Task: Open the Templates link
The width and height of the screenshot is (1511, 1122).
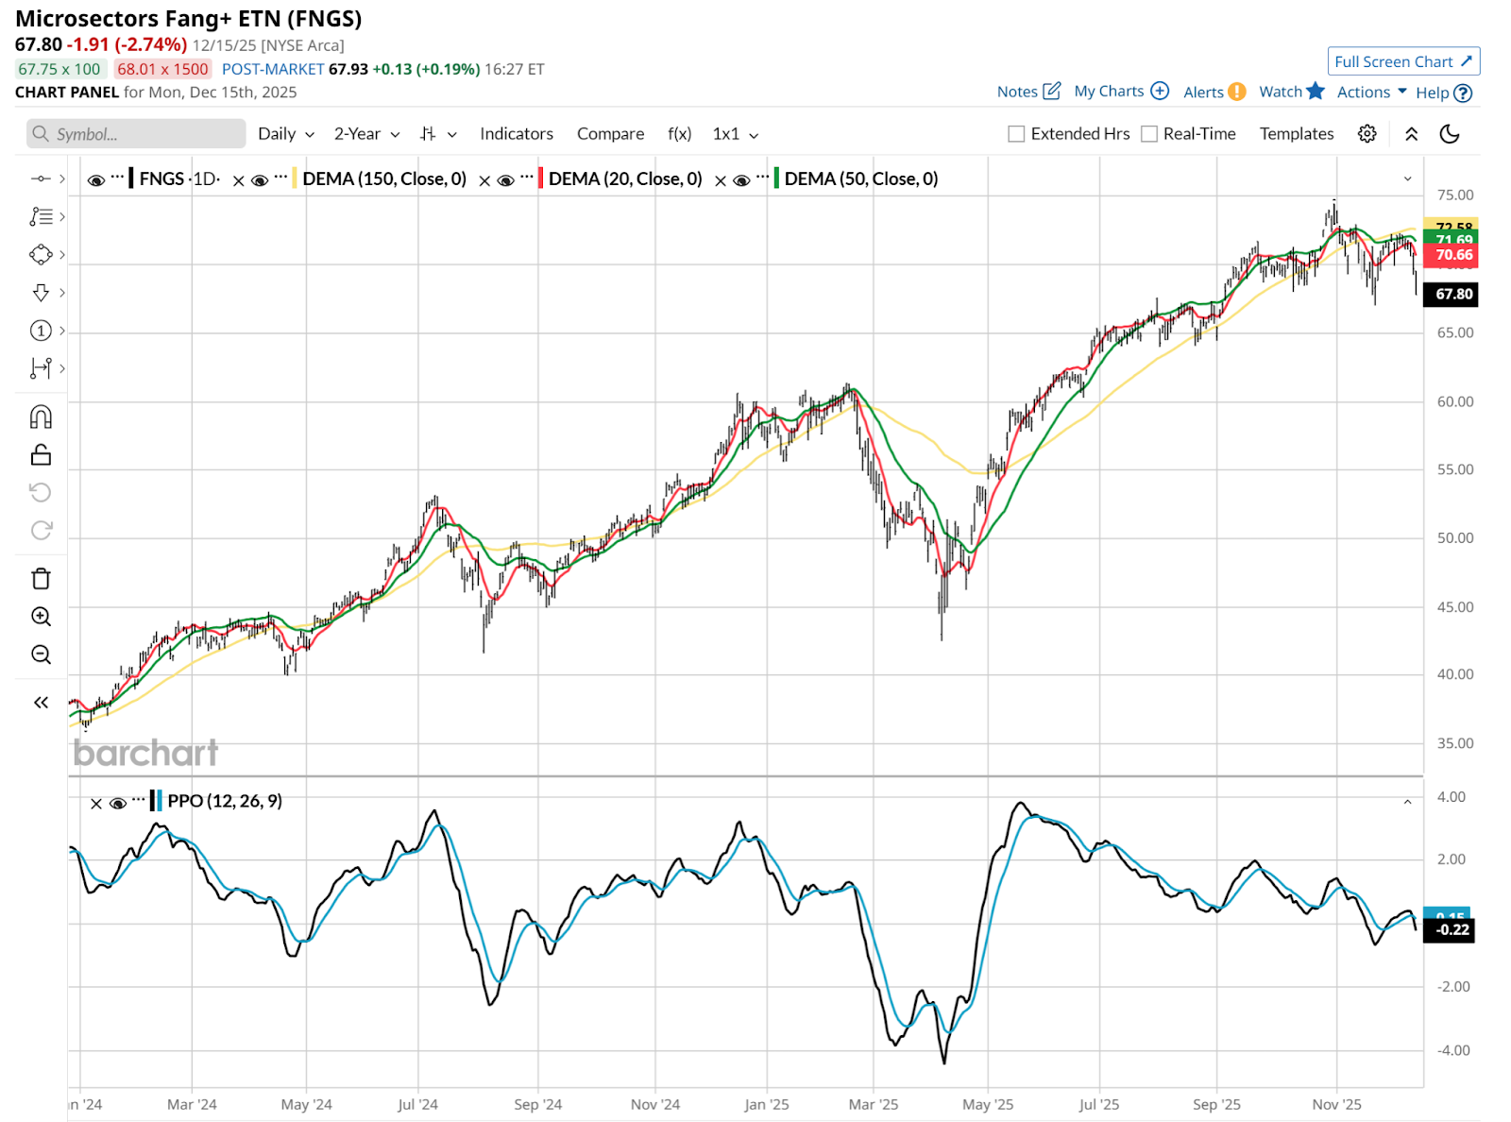Action: (1296, 134)
